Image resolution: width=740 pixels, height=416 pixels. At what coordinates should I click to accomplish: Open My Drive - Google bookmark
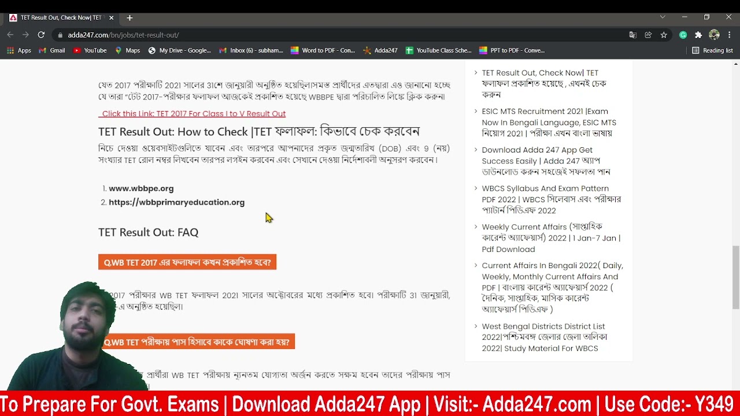(x=180, y=50)
